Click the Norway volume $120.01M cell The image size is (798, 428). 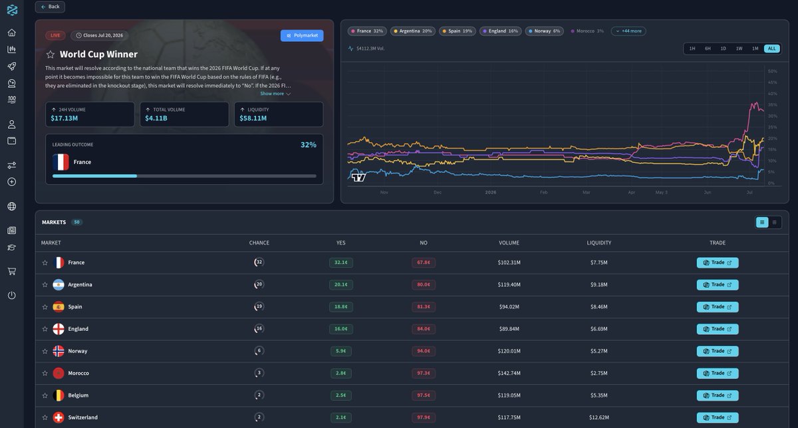(509, 351)
